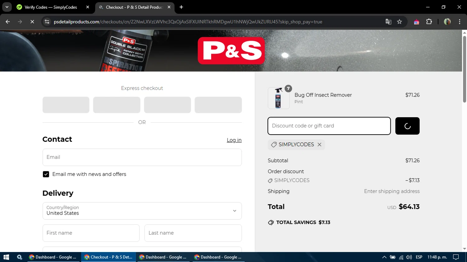Open the volume speaker tray icon
467x262 pixels.
click(x=409, y=257)
